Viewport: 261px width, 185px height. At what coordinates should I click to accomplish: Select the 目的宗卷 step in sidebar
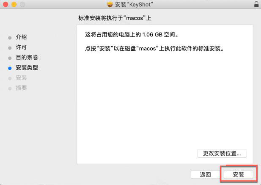pyautogui.click(x=27, y=58)
